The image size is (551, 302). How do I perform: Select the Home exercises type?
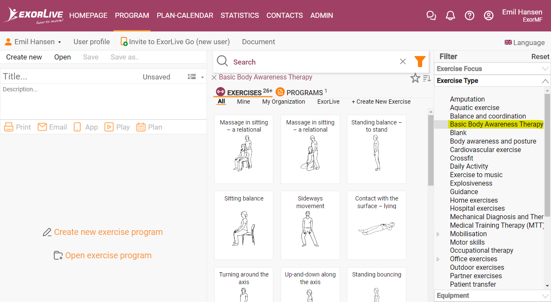pyautogui.click(x=474, y=200)
